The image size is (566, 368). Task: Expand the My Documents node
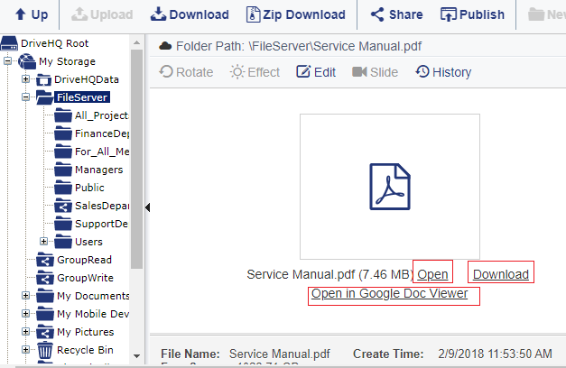(25, 296)
